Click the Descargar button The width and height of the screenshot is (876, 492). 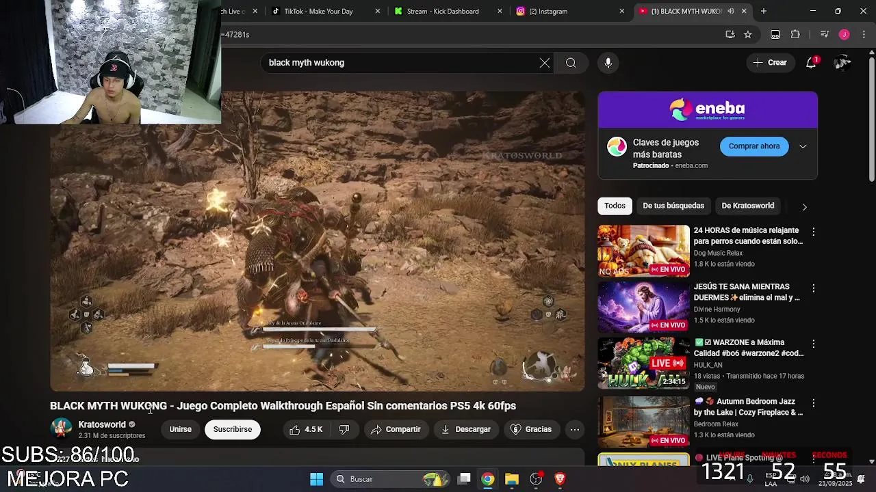tap(466, 429)
